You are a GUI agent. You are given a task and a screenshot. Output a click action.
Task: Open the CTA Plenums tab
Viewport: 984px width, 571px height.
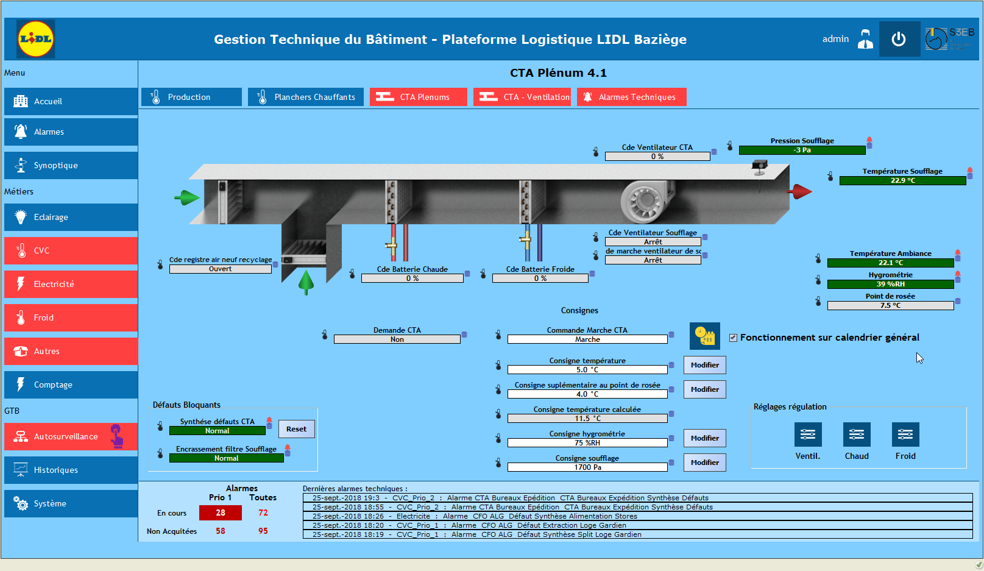[x=419, y=97]
